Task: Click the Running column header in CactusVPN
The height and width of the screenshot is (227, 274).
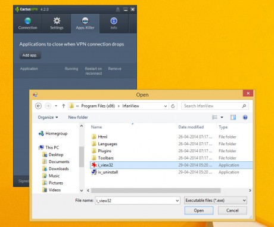Action: point(71,69)
